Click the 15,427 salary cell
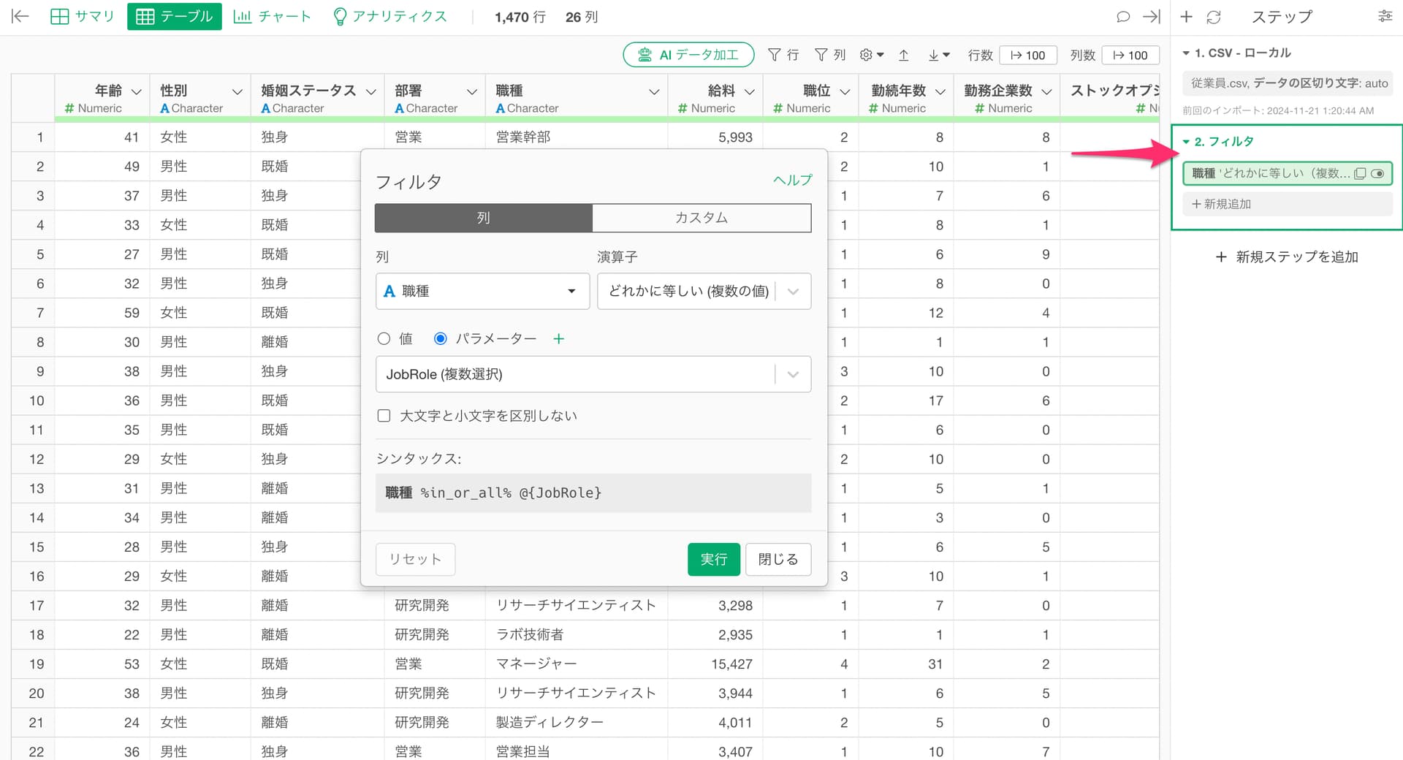 coord(715,664)
